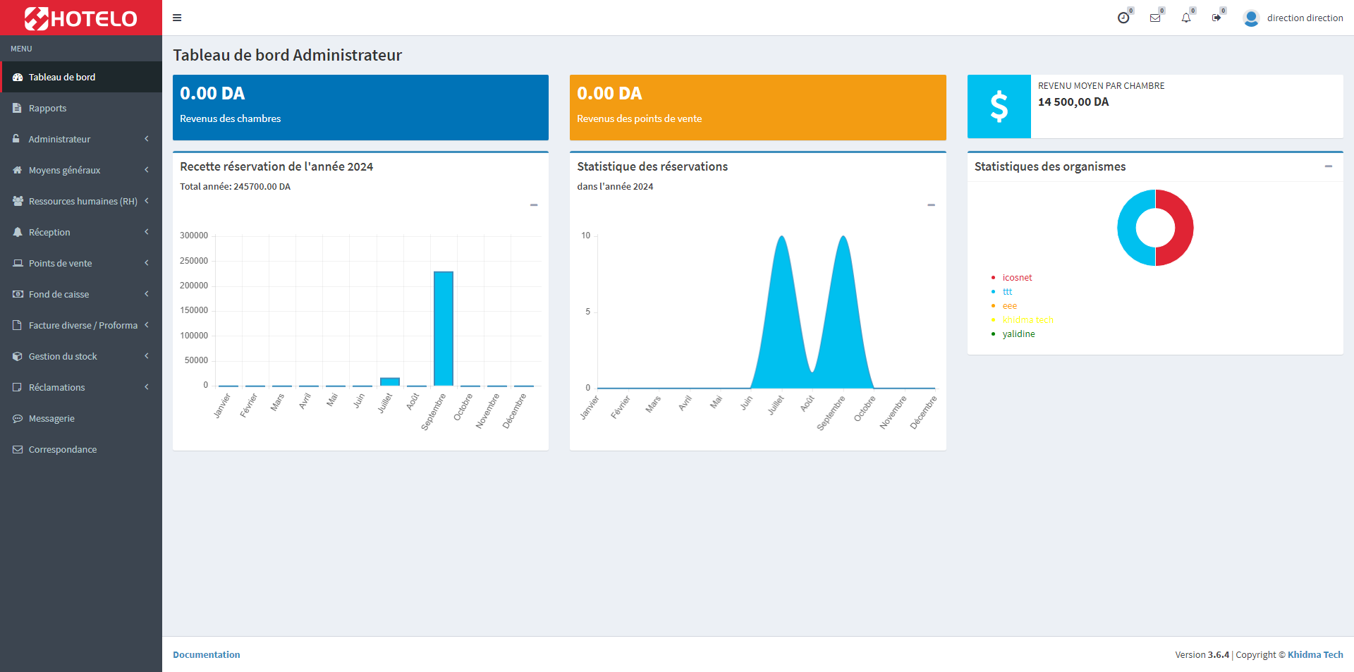Click the user avatar icon

tap(1251, 18)
